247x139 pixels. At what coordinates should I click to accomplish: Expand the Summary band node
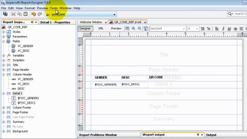tap(3, 122)
